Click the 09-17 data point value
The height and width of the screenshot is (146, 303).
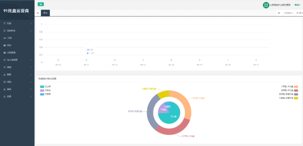pos(256,60)
